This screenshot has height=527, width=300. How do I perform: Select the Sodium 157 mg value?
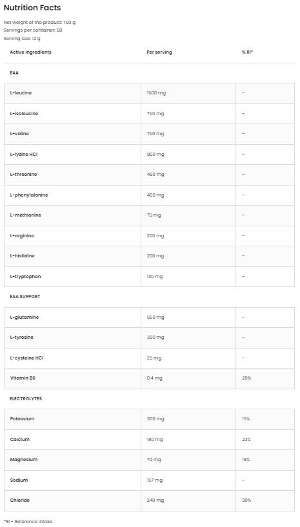[x=155, y=480]
